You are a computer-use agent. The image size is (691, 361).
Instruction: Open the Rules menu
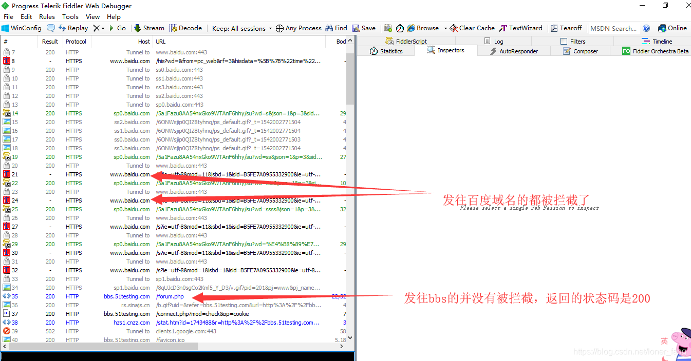47,16
